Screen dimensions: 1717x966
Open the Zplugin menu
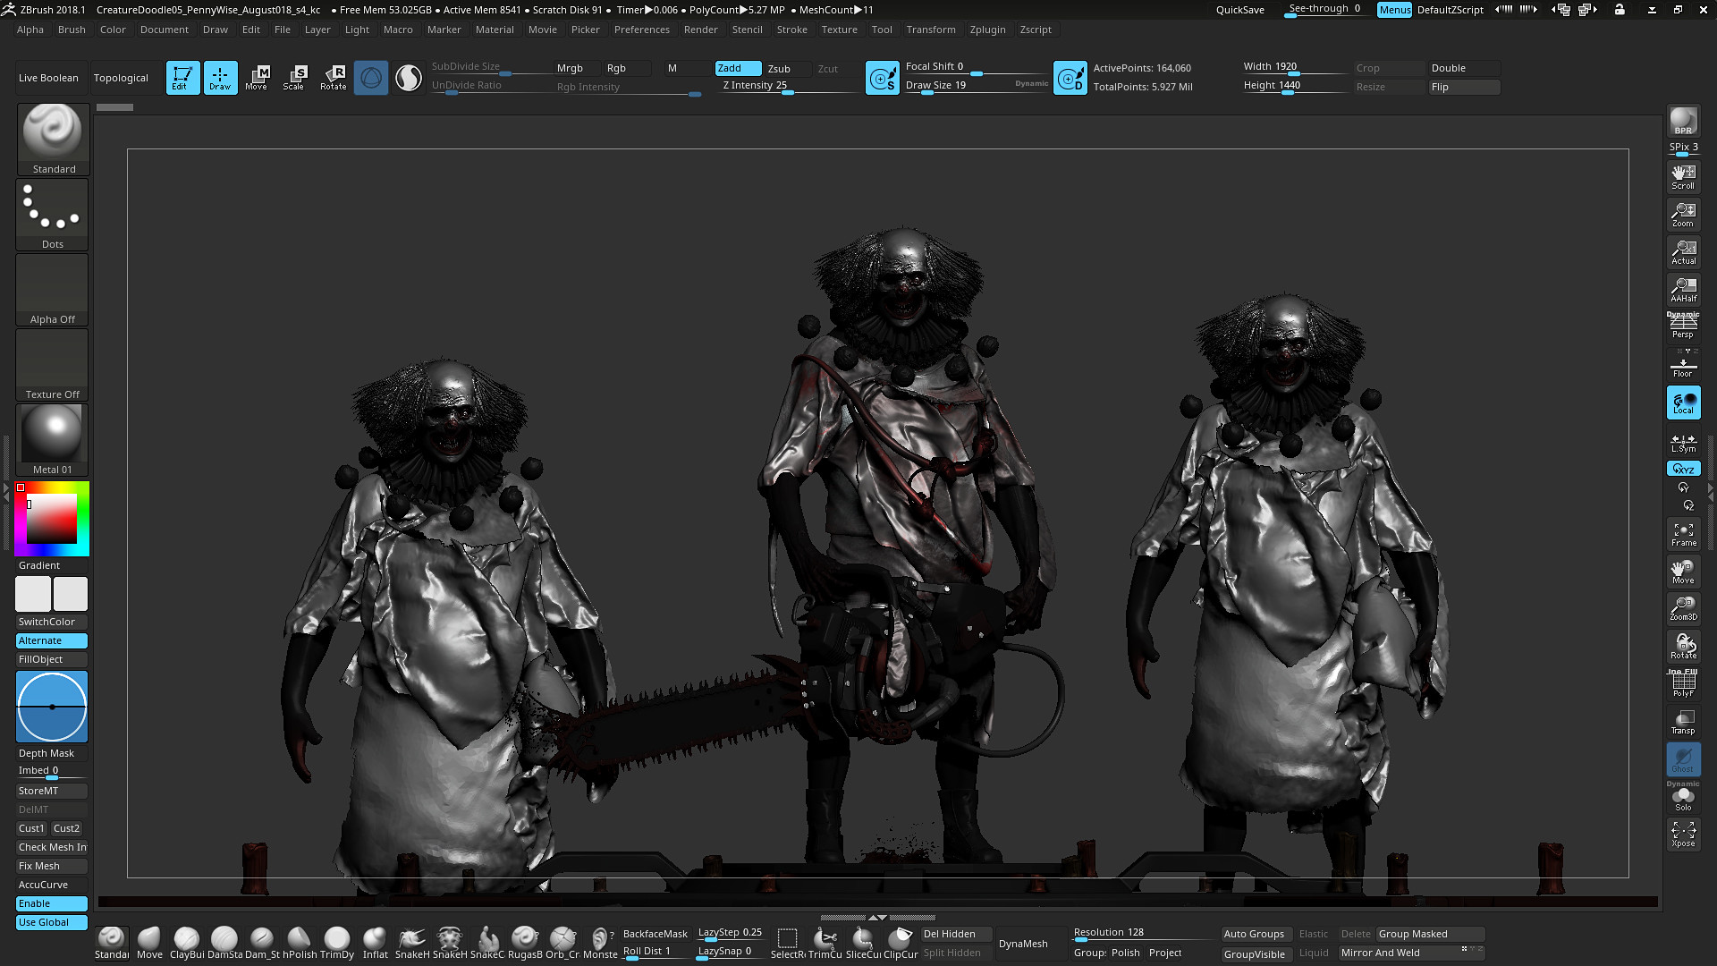987,30
